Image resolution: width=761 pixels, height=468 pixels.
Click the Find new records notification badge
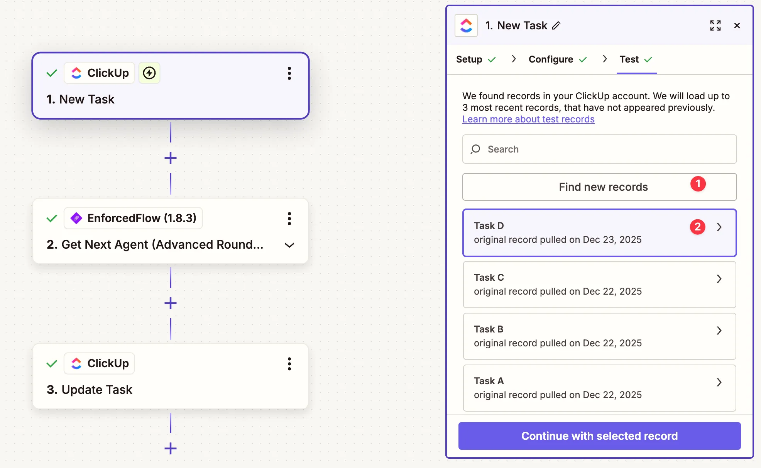point(698,184)
